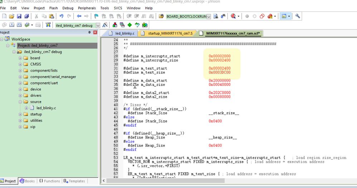Start the Debug session magnifier icon

(233, 16)
